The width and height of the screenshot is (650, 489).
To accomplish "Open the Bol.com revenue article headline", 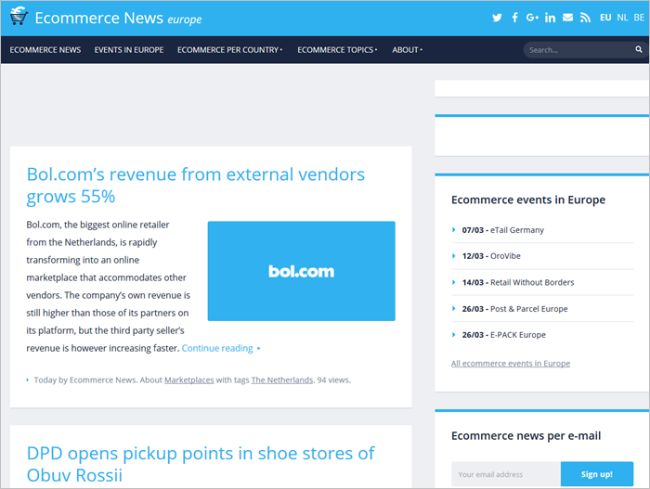I will pos(196,186).
